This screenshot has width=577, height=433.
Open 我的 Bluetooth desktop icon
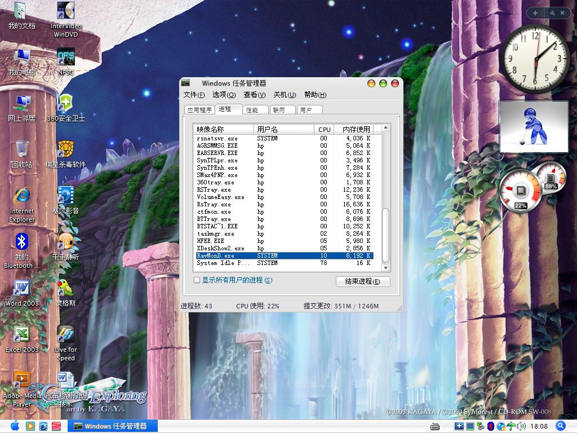tap(22, 251)
